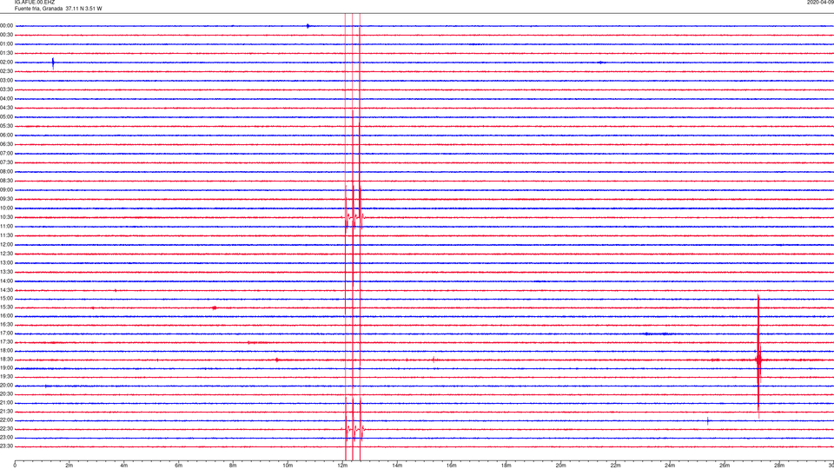Viewport: 834px width, 469px height.
Task: Select the 05:30 time row label
Action: click(x=7, y=126)
